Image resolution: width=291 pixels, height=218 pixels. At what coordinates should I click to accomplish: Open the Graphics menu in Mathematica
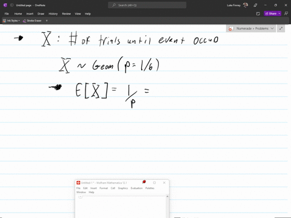[x=123, y=188]
